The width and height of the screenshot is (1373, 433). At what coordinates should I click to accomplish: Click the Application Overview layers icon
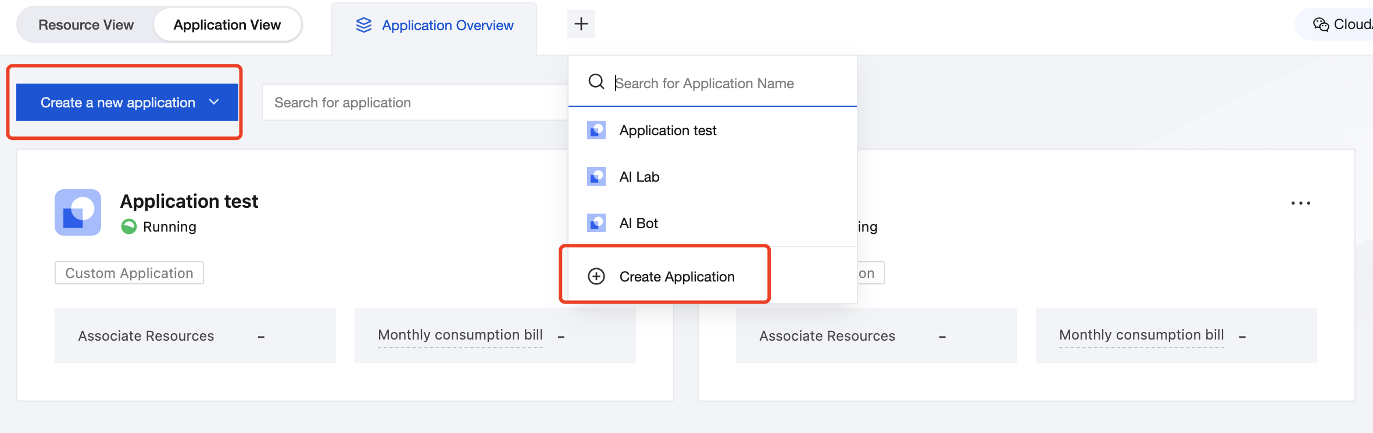point(364,25)
